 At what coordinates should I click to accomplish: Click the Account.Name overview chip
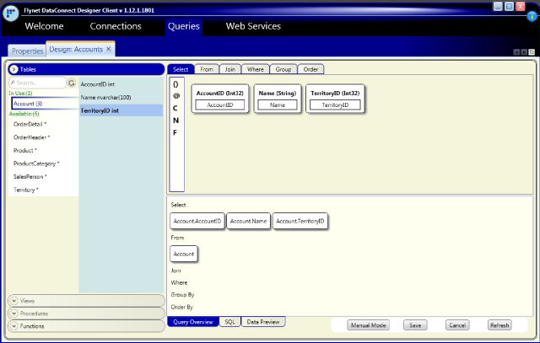point(248,221)
